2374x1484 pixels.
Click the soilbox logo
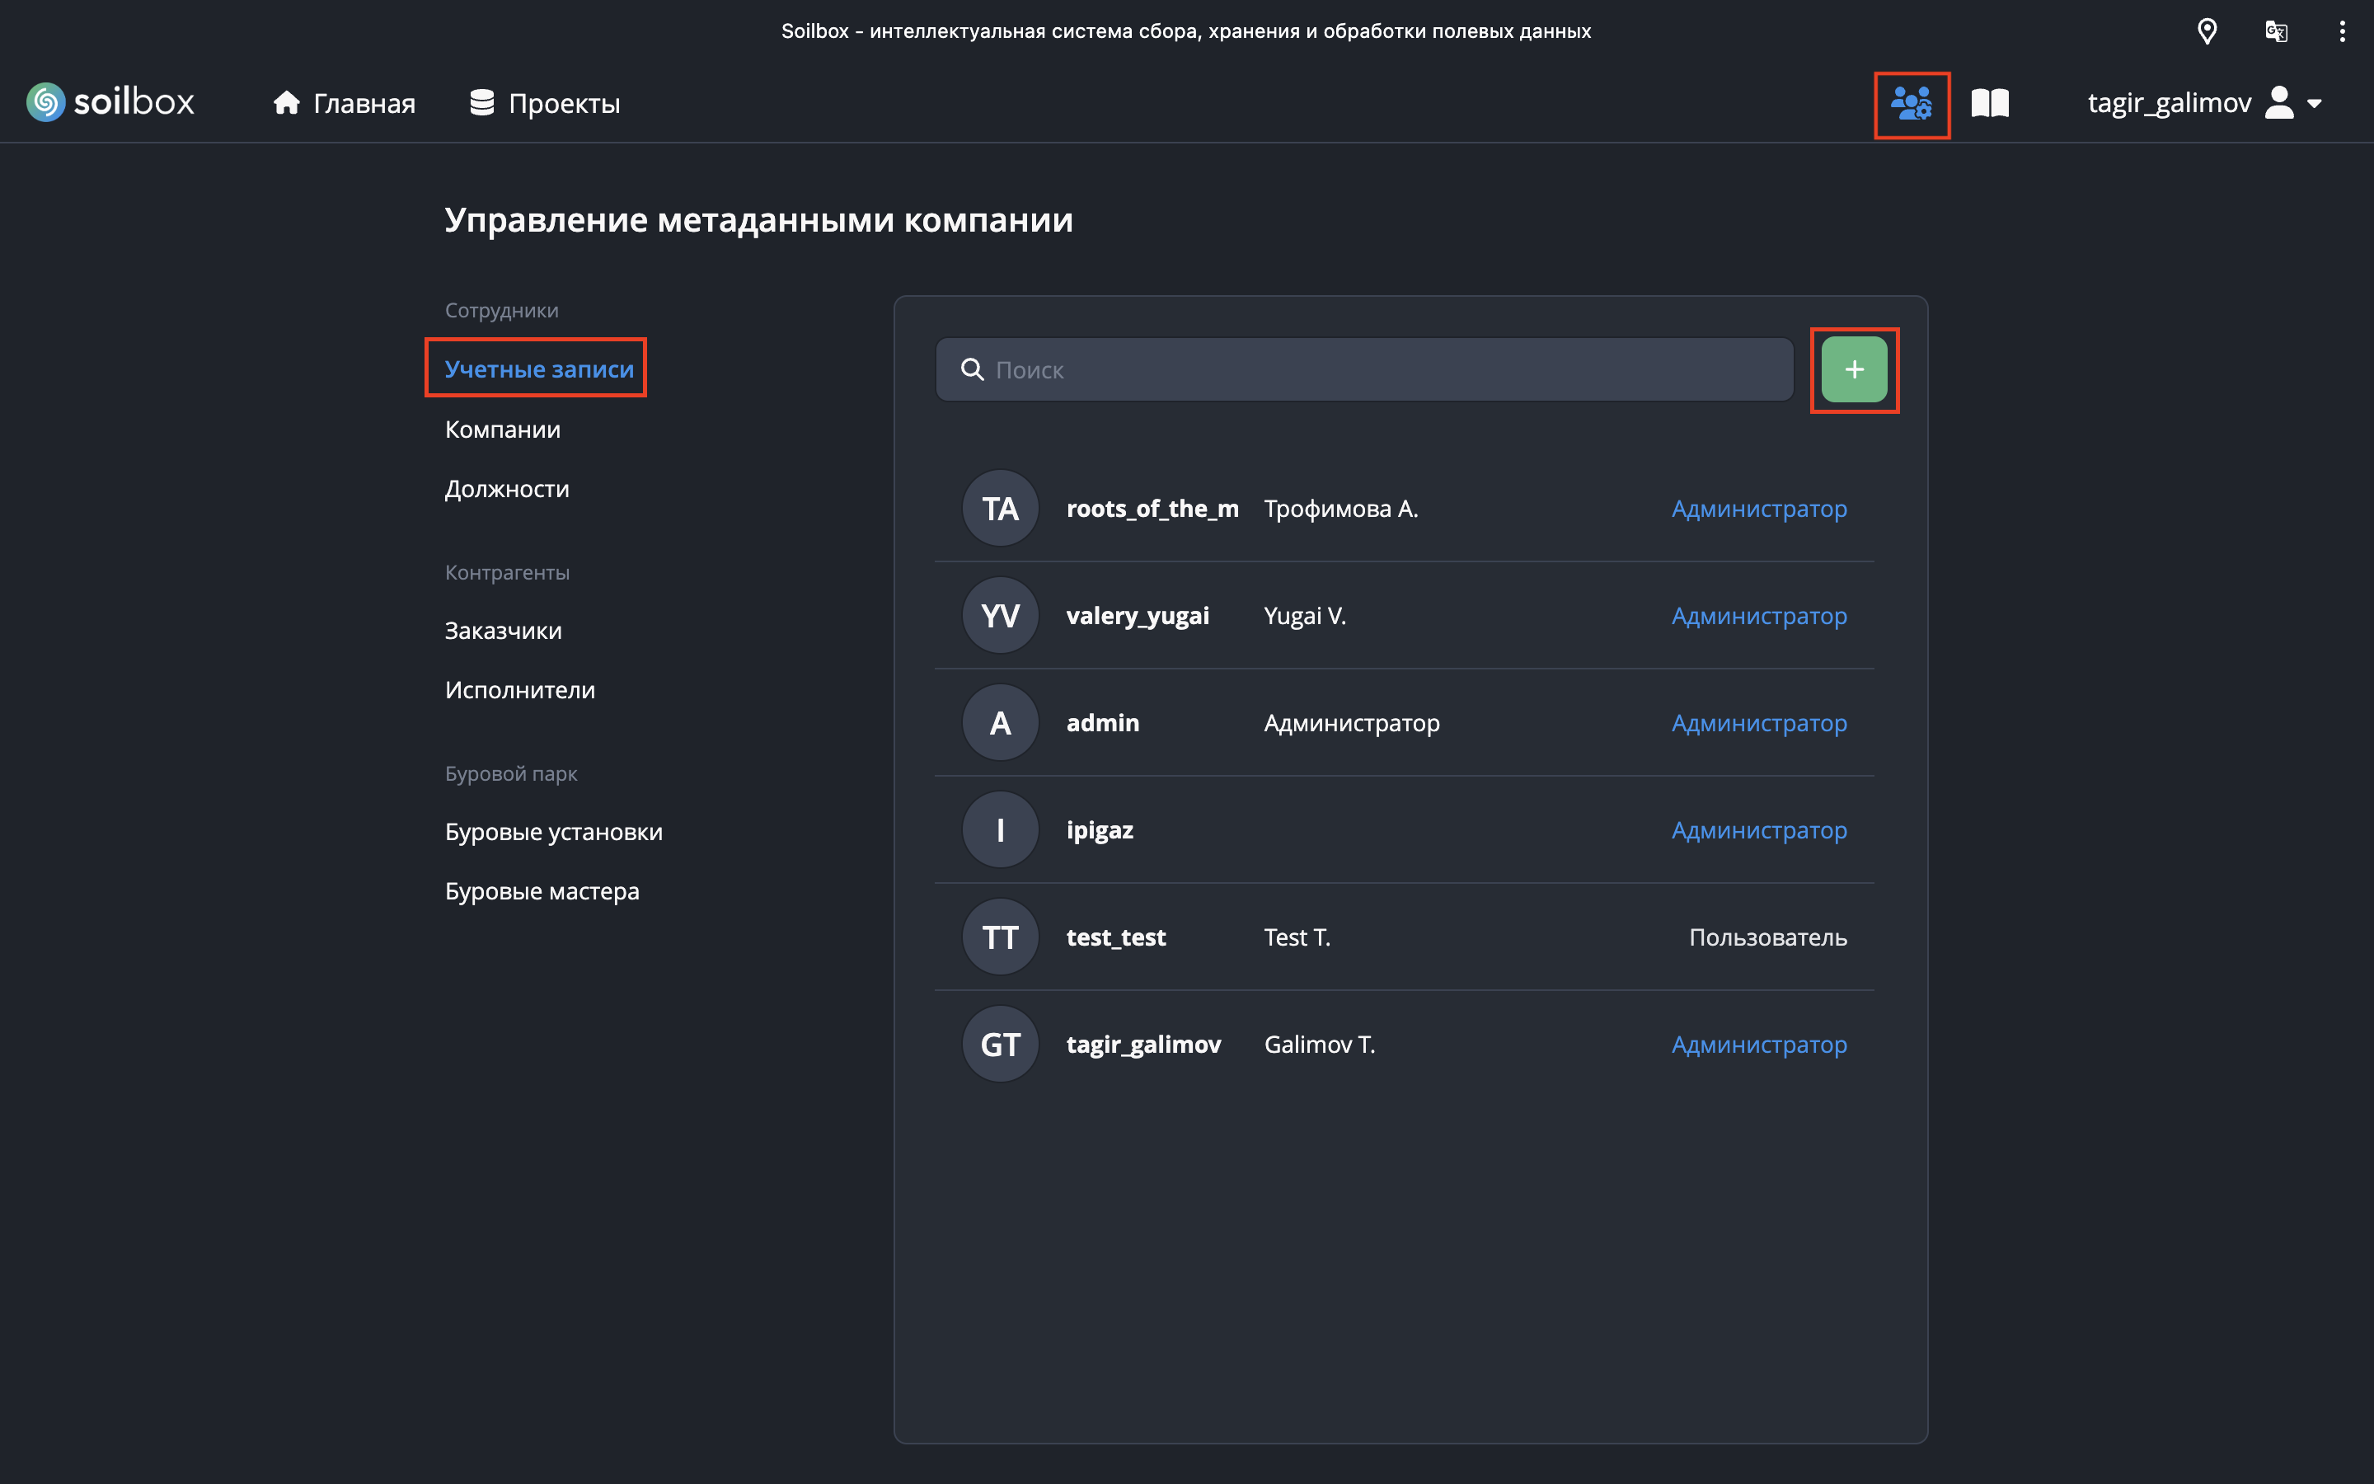tap(110, 102)
